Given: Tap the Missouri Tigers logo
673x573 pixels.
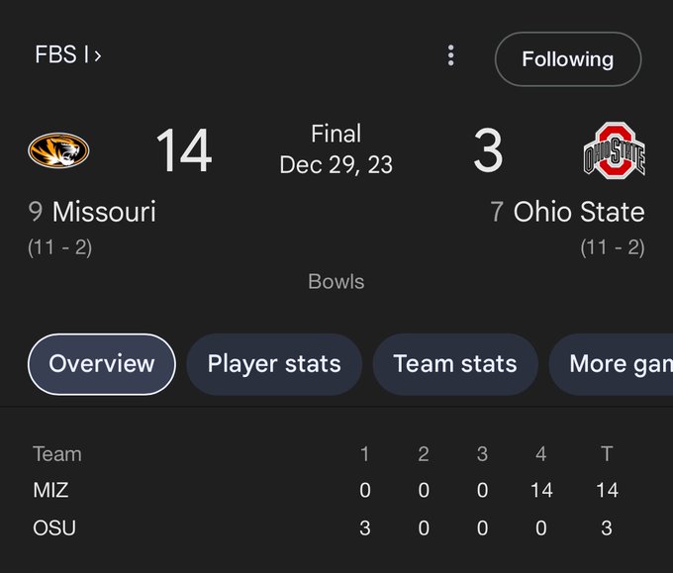Looking at the screenshot, I should pos(58,150).
